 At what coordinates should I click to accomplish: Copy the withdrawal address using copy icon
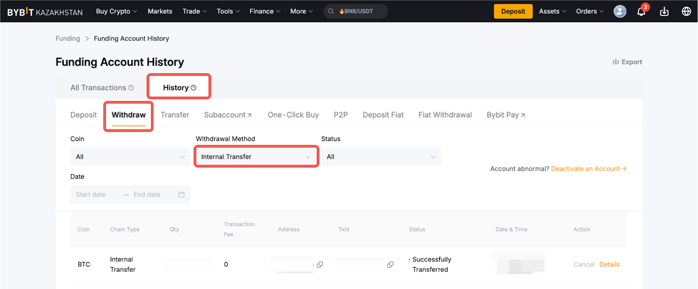[320, 265]
